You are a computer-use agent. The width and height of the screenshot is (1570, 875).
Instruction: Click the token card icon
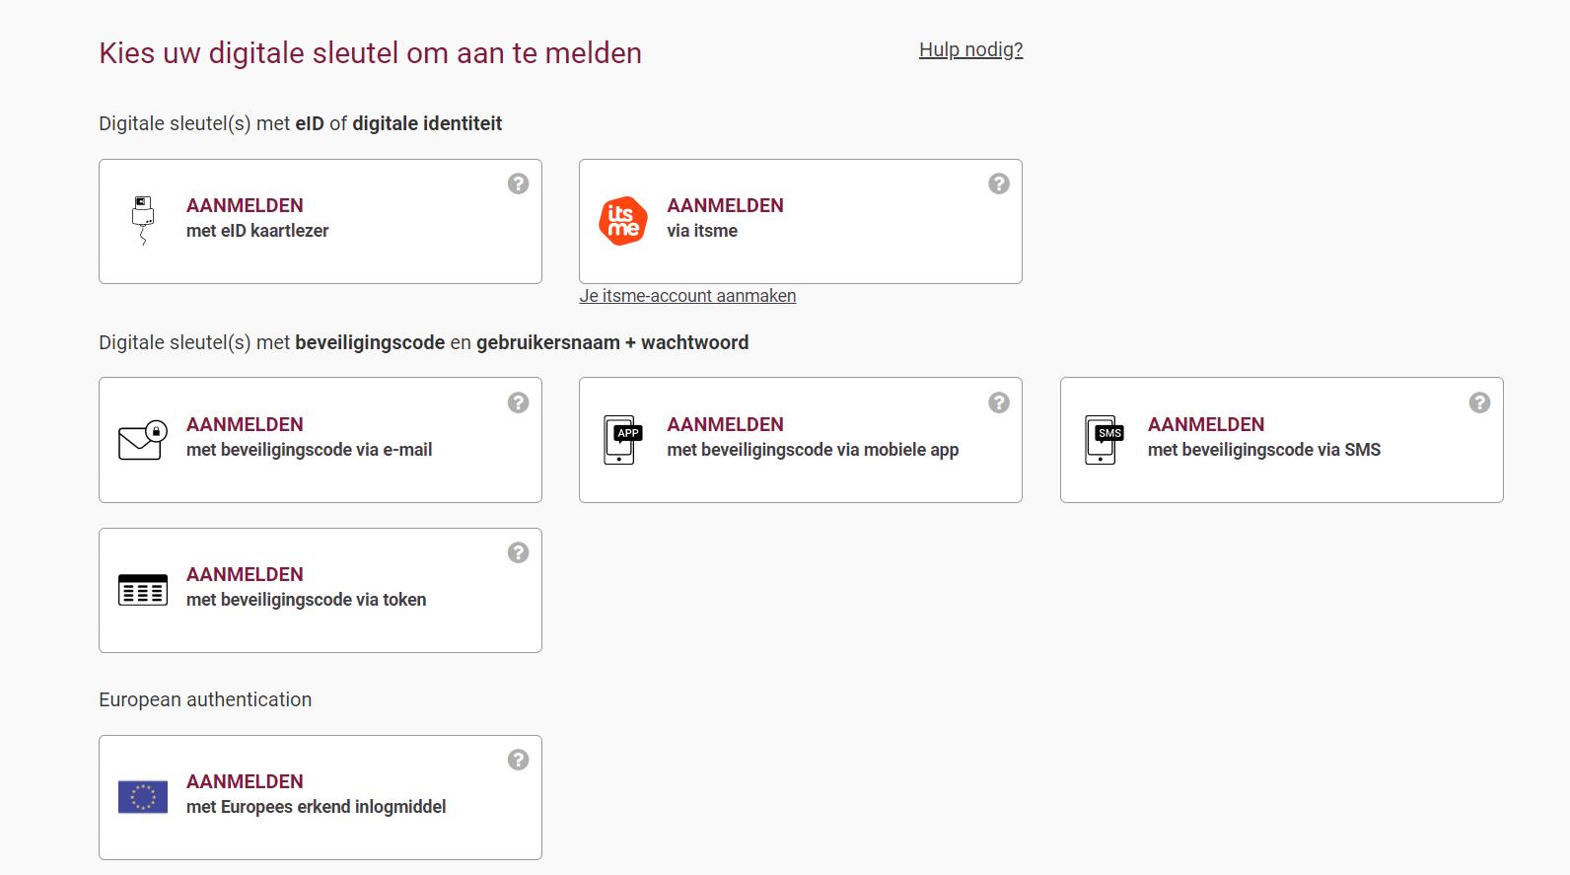143,590
